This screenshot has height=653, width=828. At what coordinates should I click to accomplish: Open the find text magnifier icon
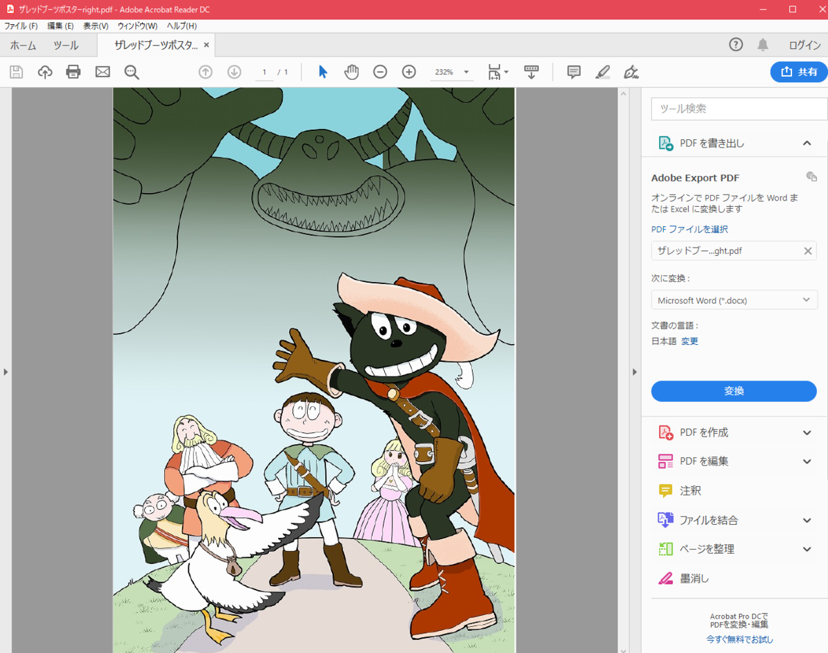coord(132,72)
